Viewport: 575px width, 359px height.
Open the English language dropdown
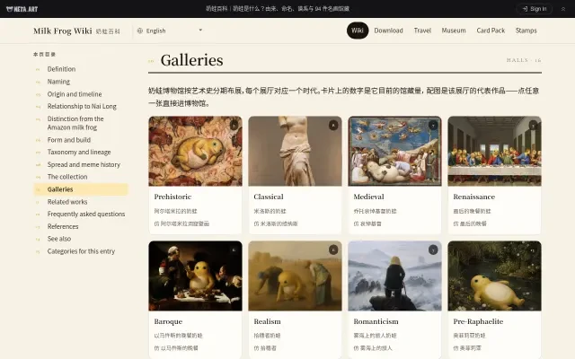[x=170, y=31]
